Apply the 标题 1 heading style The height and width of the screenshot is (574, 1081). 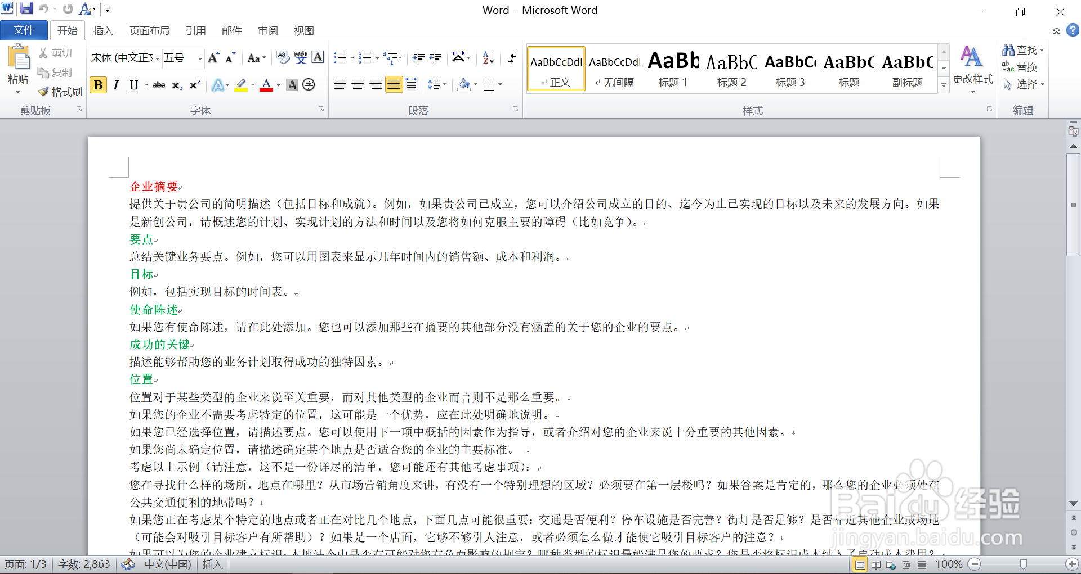tap(673, 69)
